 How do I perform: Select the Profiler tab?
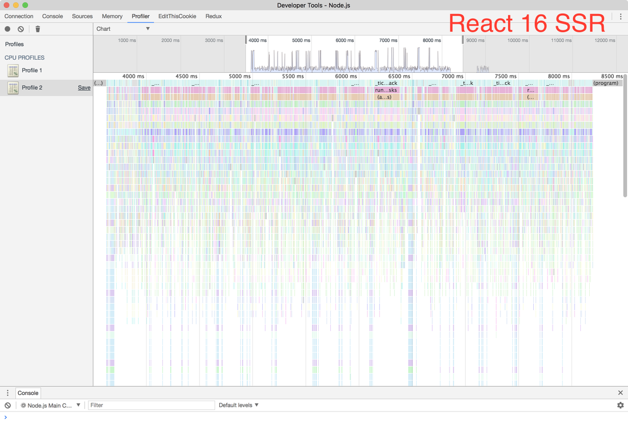click(140, 16)
